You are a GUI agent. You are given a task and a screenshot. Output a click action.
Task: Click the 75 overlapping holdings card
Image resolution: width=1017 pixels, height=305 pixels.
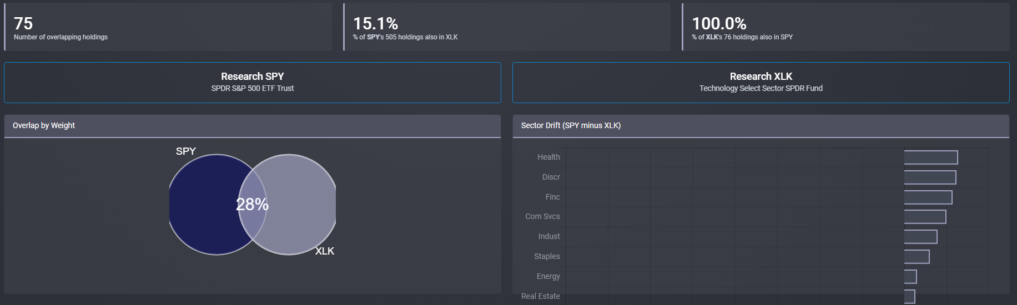tap(168, 27)
